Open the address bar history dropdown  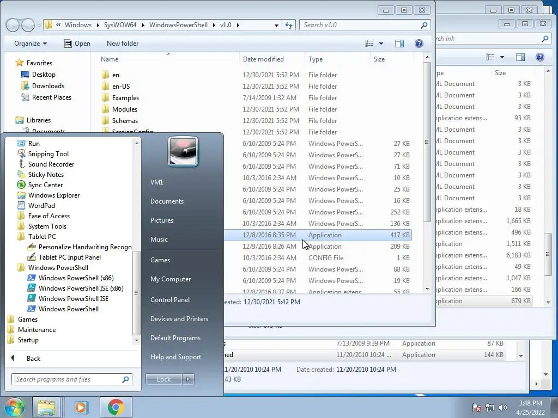point(276,25)
